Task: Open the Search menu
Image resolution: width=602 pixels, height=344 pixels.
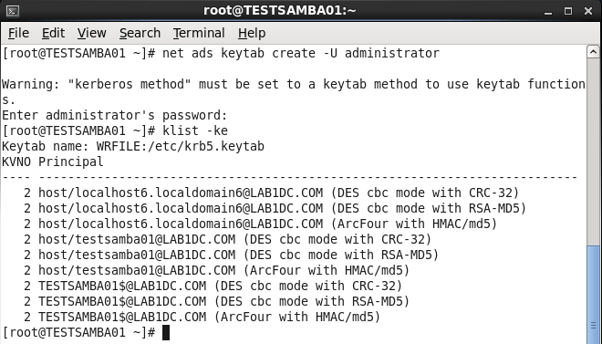Action: [x=140, y=33]
